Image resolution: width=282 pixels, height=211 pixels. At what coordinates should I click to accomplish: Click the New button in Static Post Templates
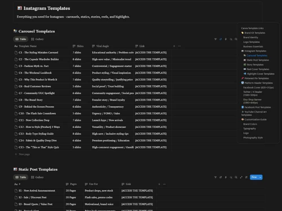point(254,177)
